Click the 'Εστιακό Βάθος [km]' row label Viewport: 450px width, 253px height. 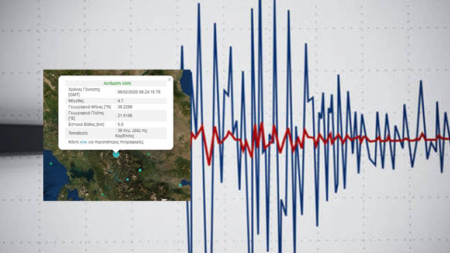(86, 124)
